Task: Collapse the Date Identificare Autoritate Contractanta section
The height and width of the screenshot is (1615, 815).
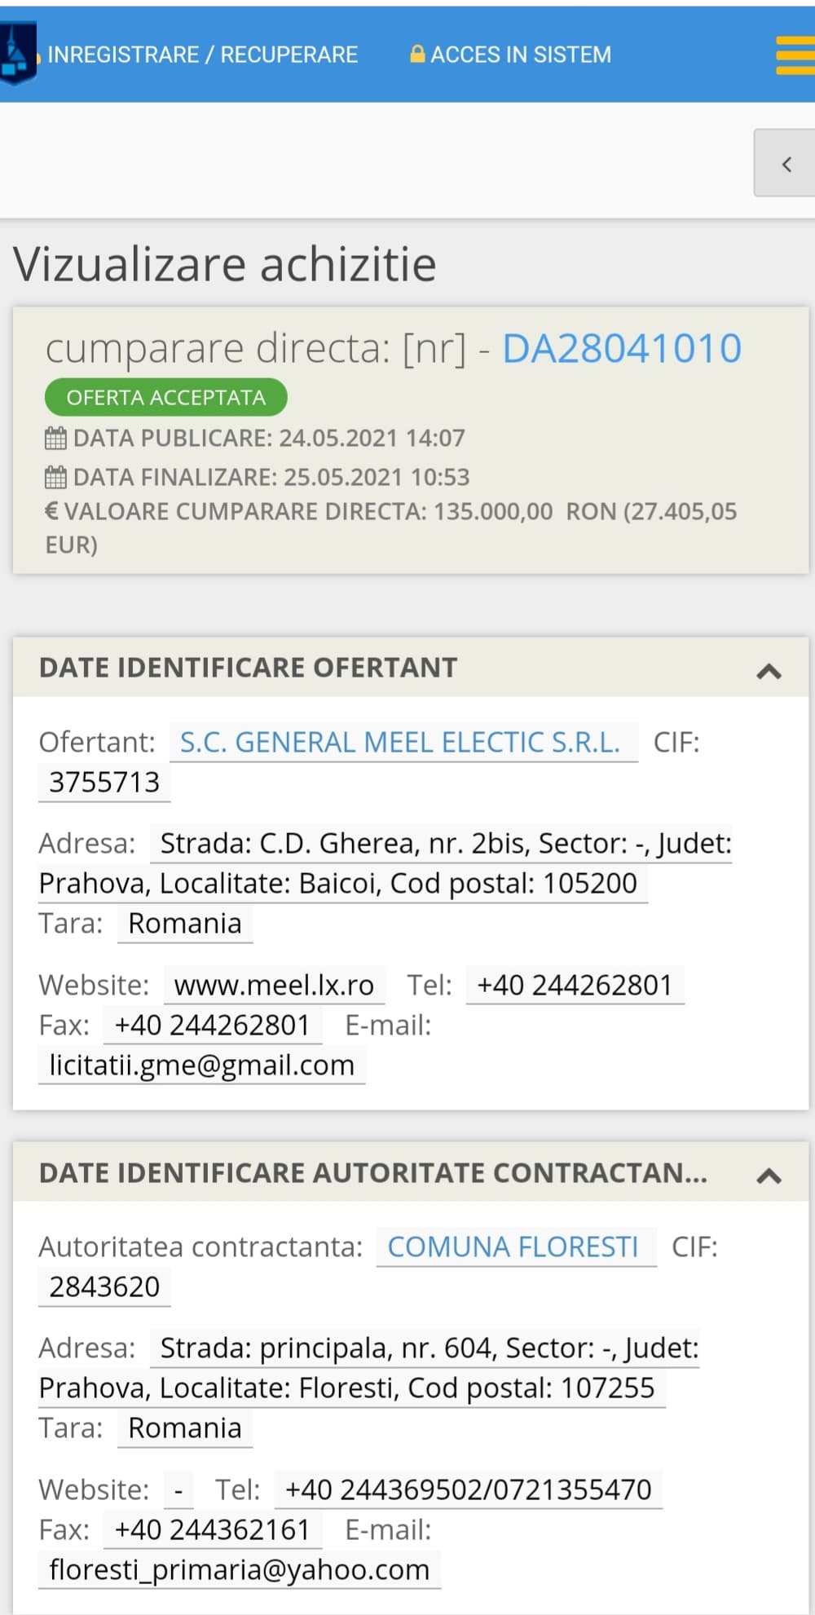Action: coord(769,1176)
